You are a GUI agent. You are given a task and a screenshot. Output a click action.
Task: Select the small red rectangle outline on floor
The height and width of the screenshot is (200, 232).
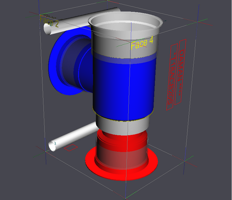[71, 147]
